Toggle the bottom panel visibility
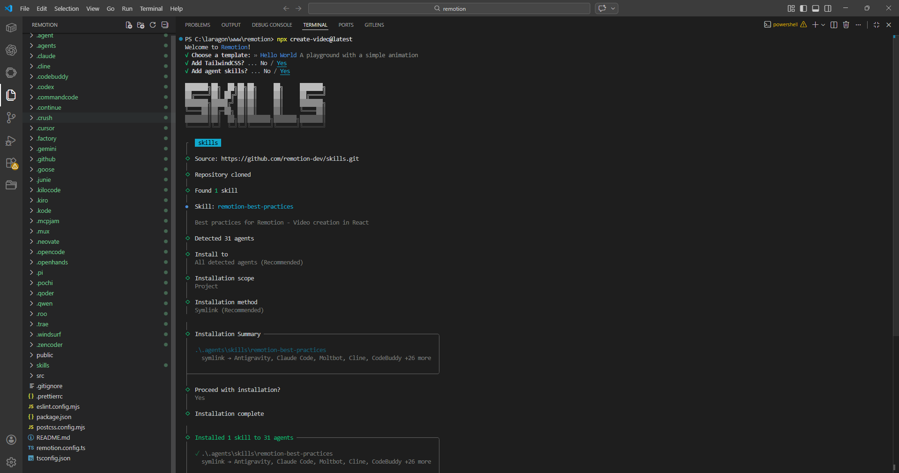The image size is (899, 473). click(x=816, y=8)
